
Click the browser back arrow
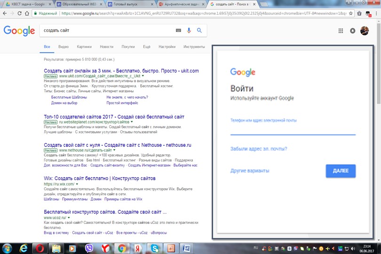(x=5, y=13)
